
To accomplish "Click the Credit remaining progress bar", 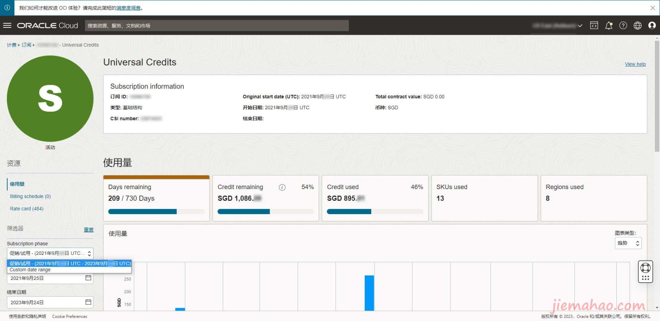I will (266, 212).
